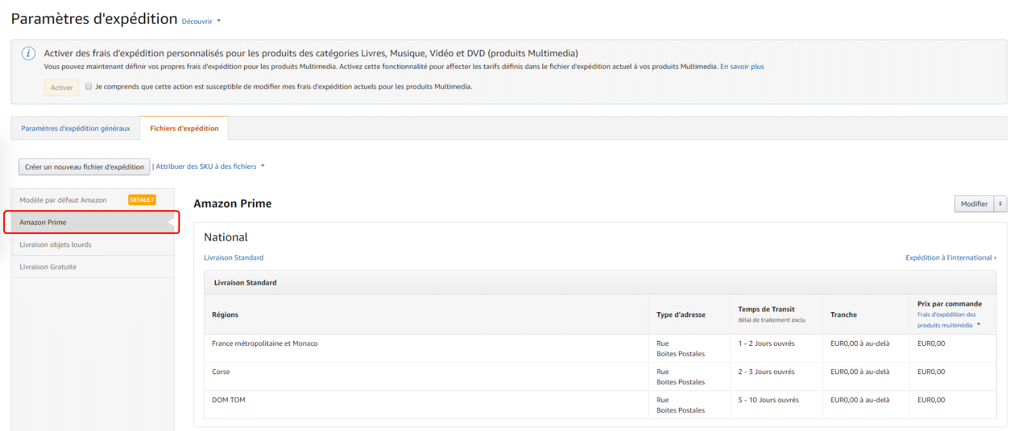The image size is (1013, 431).
Task: Click the 'Amazon Prime' heading
Action: click(233, 203)
